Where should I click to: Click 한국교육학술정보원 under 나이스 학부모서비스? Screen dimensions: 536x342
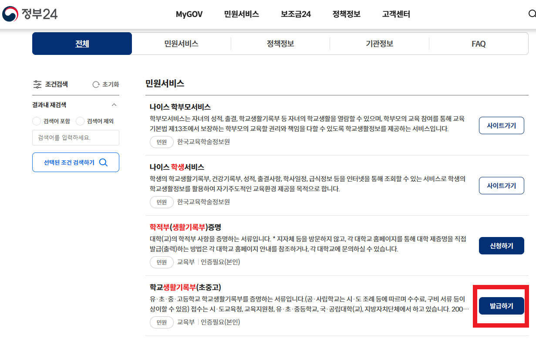click(203, 142)
